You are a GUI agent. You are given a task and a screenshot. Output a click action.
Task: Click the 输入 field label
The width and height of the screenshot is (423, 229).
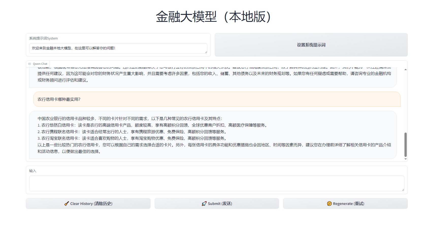pyautogui.click(x=33, y=171)
